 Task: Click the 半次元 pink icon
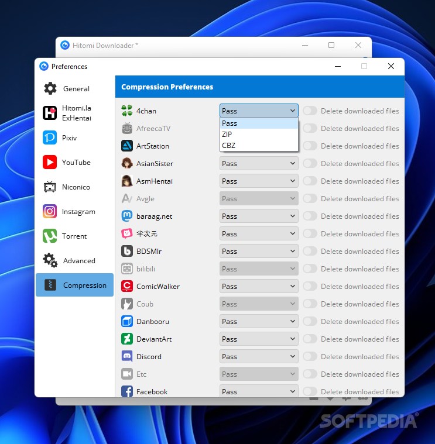[126, 233]
